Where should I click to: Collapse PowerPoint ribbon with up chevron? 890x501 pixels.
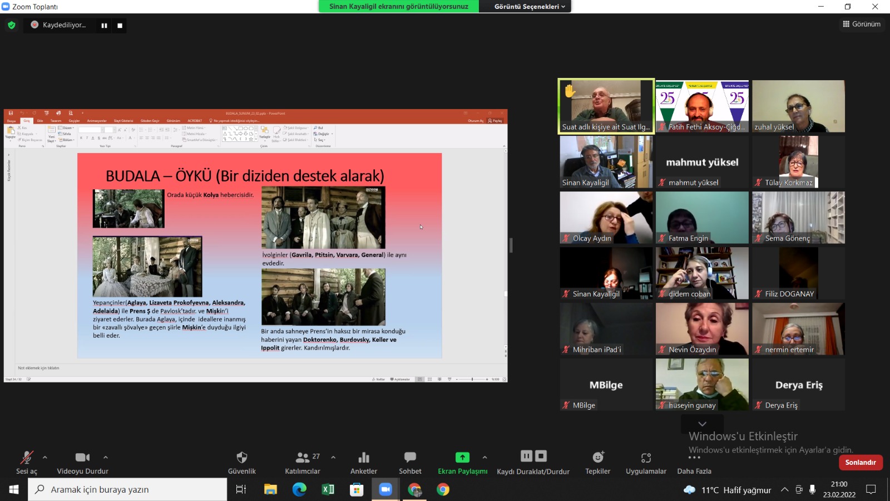[504, 146]
